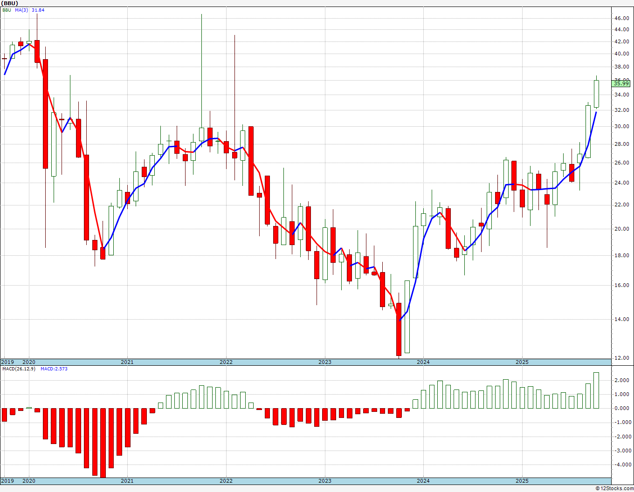The height and width of the screenshot is (492, 634).
Task: Click the MACD:2.573 value readout
Action: pyautogui.click(x=54, y=369)
